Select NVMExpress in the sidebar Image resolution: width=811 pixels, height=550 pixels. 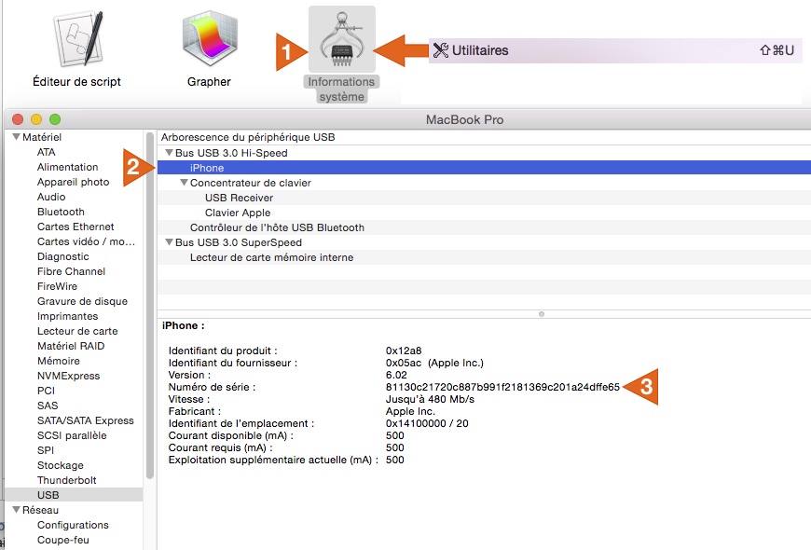coord(68,376)
